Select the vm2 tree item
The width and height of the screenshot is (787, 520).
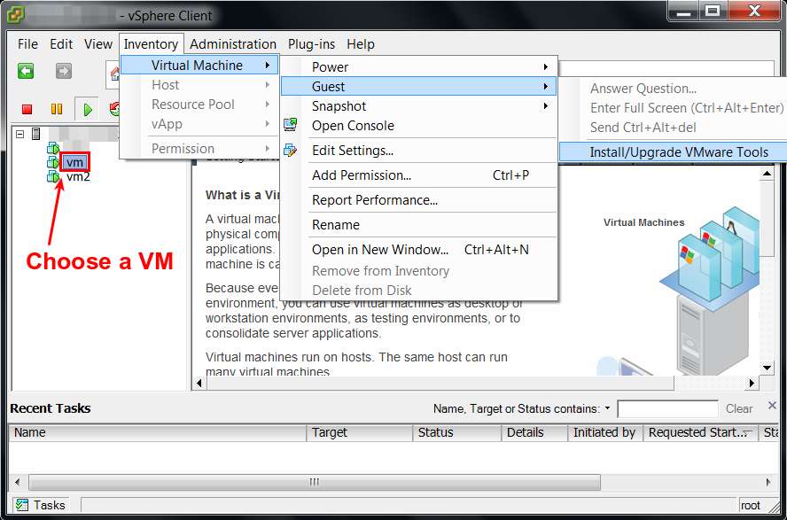point(78,176)
